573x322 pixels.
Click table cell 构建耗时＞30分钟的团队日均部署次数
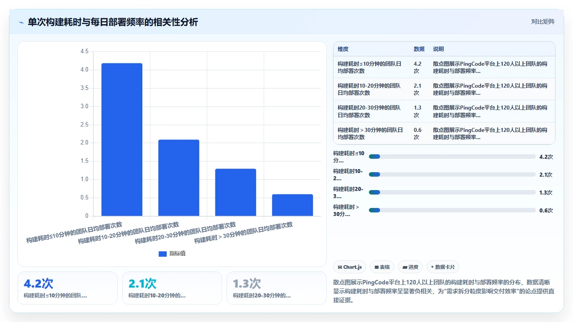[372, 133]
